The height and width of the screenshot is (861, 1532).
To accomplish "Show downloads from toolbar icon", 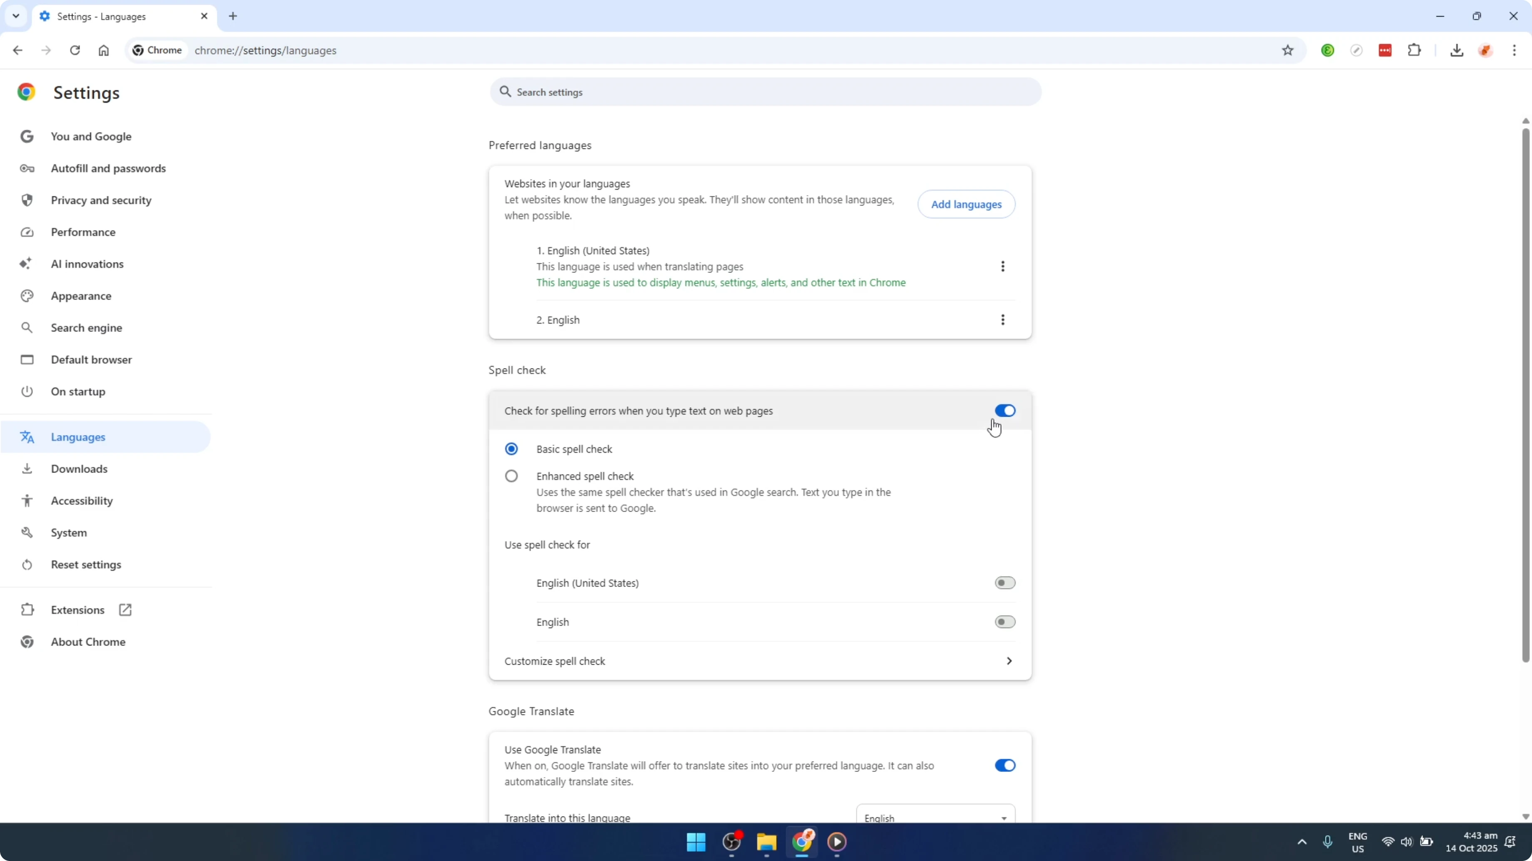I will (x=1457, y=50).
